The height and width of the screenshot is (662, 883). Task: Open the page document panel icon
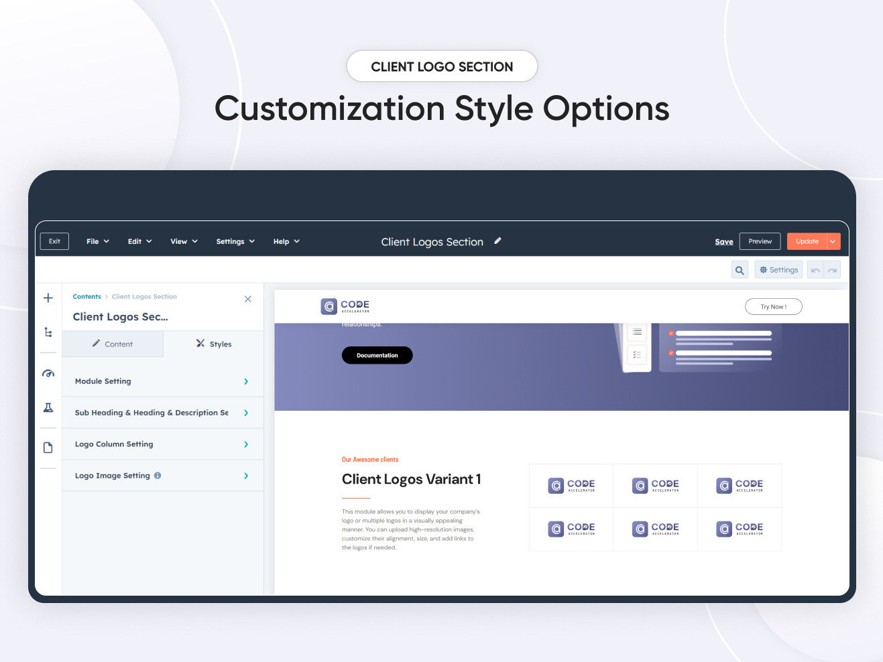coord(48,446)
